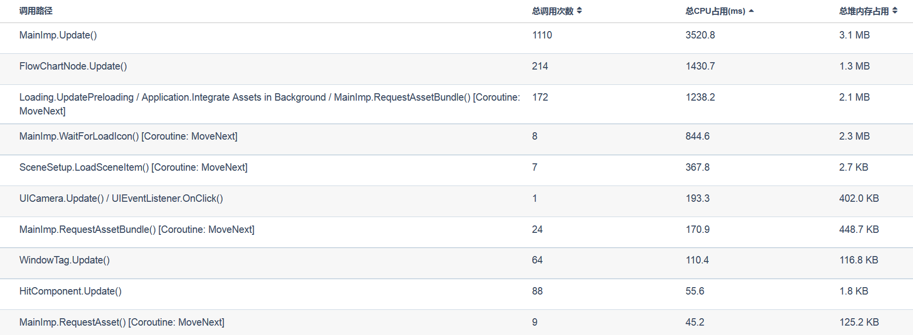Click the 3520.8 CPU time value
This screenshot has width=913, height=335.
click(700, 35)
